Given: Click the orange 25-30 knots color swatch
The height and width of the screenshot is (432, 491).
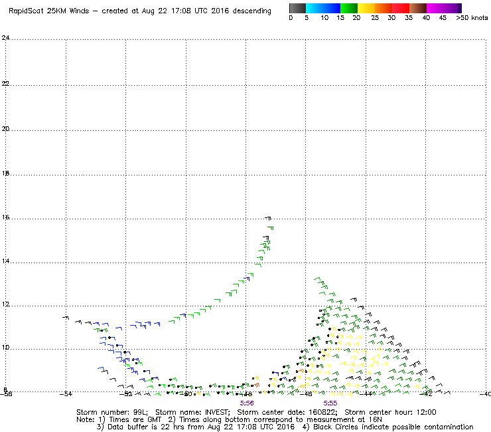Looking at the screenshot, I should tap(384, 8).
